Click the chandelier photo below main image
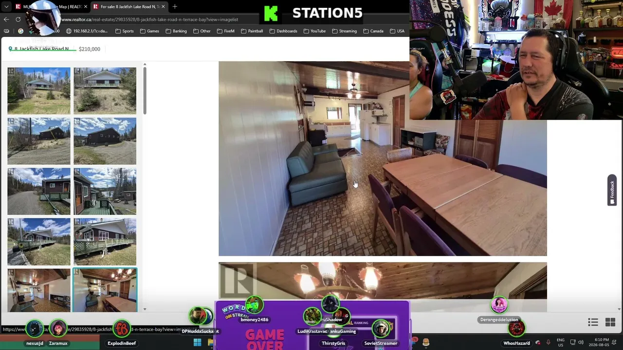 pyautogui.click(x=383, y=282)
